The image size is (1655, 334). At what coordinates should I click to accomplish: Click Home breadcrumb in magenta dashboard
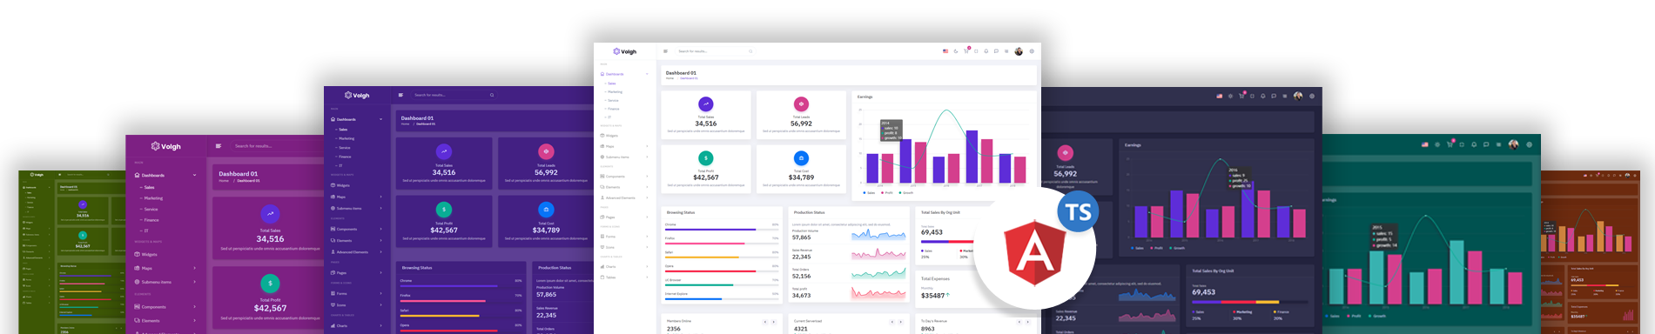coord(224,181)
